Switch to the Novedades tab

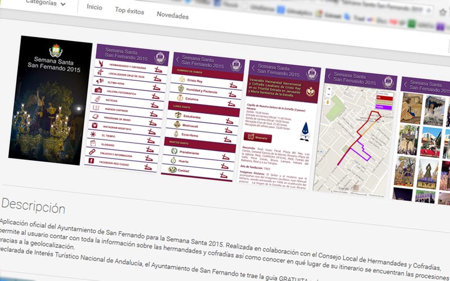173,15
